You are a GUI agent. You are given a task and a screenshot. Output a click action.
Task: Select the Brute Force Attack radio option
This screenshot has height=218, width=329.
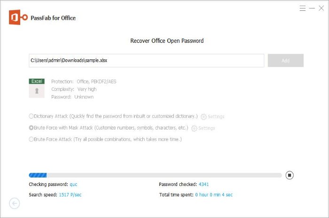[x=31, y=139]
